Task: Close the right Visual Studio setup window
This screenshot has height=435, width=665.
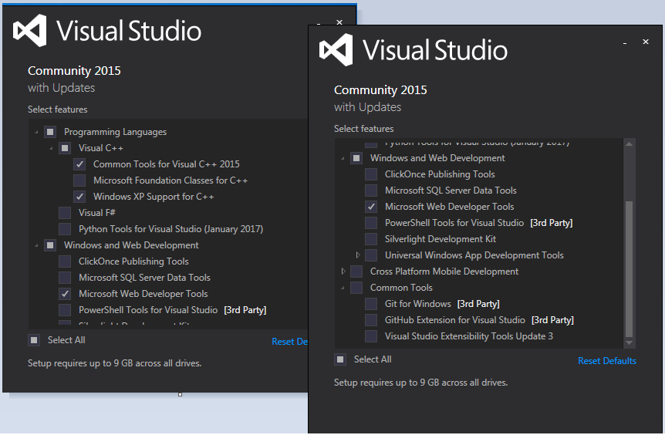Action: [x=646, y=42]
